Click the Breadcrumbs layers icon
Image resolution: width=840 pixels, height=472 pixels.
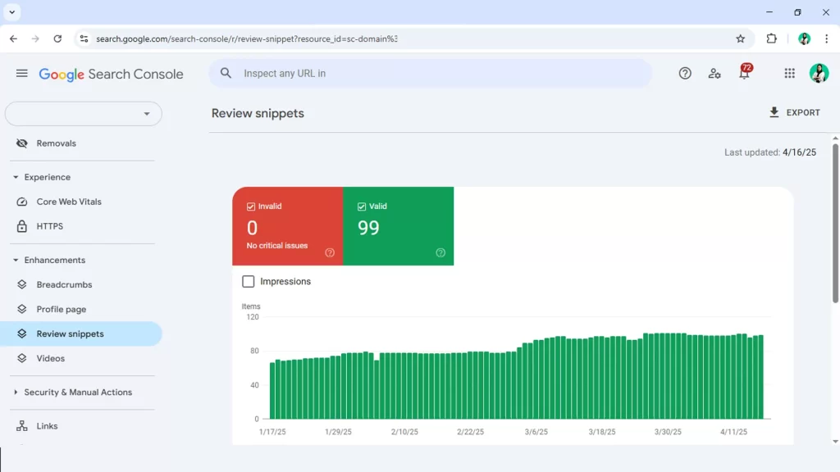pos(22,284)
